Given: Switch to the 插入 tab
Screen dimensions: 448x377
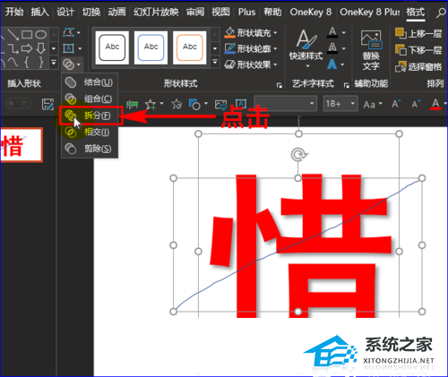Looking at the screenshot, I should click(39, 12).
